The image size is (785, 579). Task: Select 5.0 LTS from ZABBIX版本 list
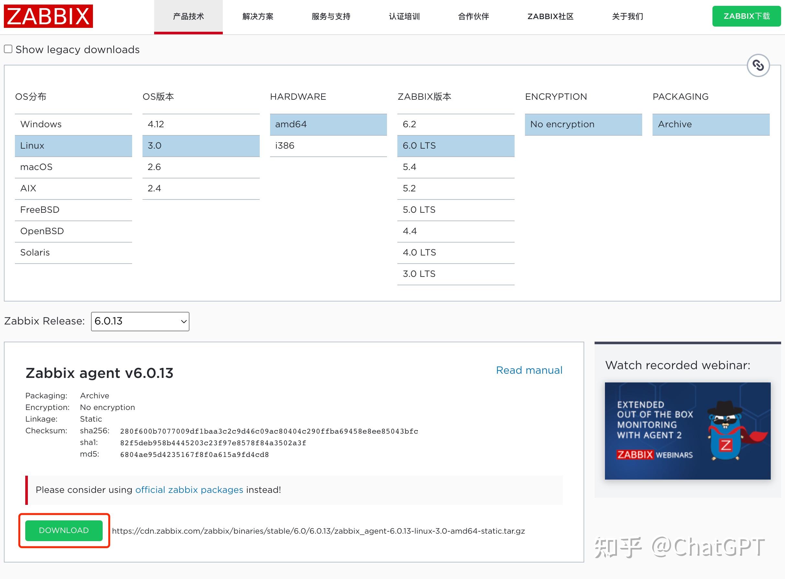click(455, 210)
